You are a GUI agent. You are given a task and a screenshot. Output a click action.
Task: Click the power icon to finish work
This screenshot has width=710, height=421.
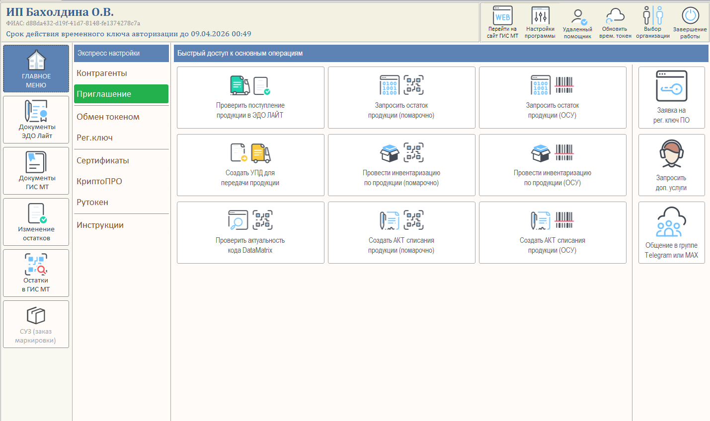point(690,22)
